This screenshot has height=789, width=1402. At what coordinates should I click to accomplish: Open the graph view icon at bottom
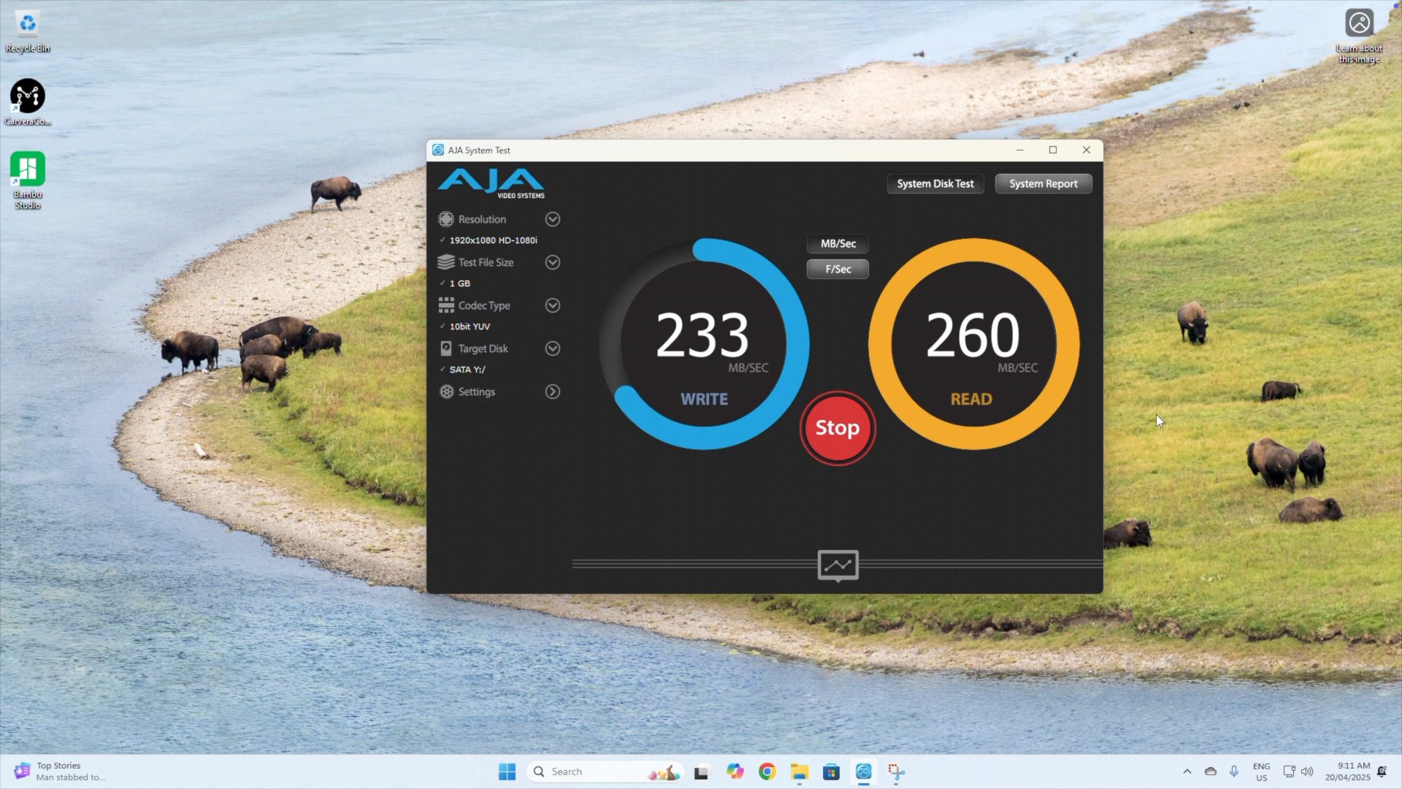838,565
